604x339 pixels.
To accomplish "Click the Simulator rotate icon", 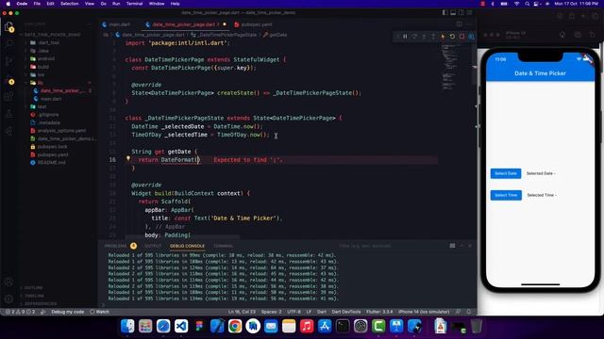I will [592, 35].
